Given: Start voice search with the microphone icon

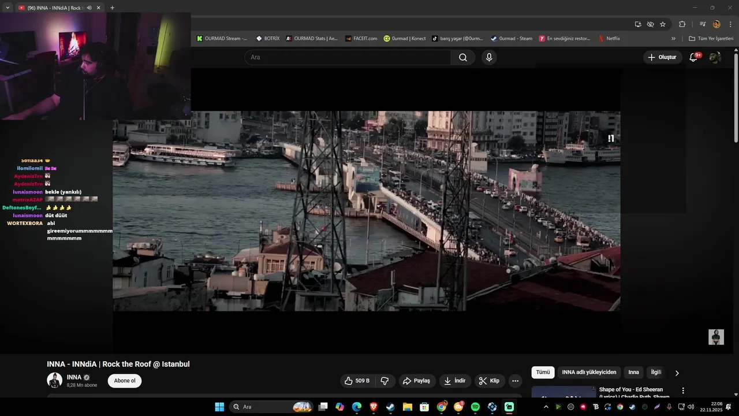Looking at the screenshot, I should (x=489, y=57).
